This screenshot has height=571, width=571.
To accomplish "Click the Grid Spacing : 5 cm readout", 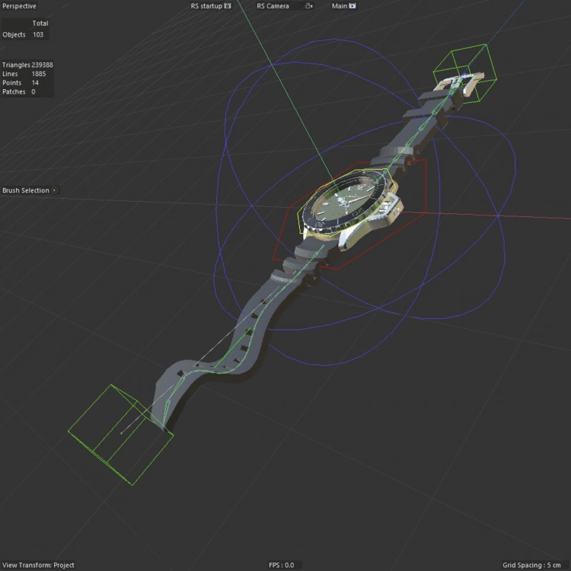I will [x=534, y=565].
